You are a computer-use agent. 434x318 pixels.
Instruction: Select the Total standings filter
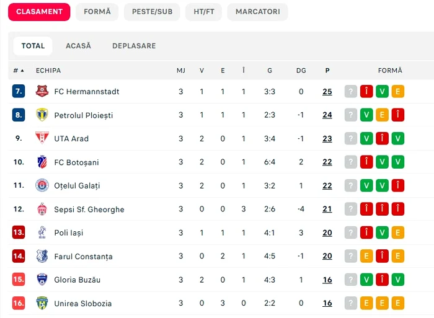click(33, 46)
